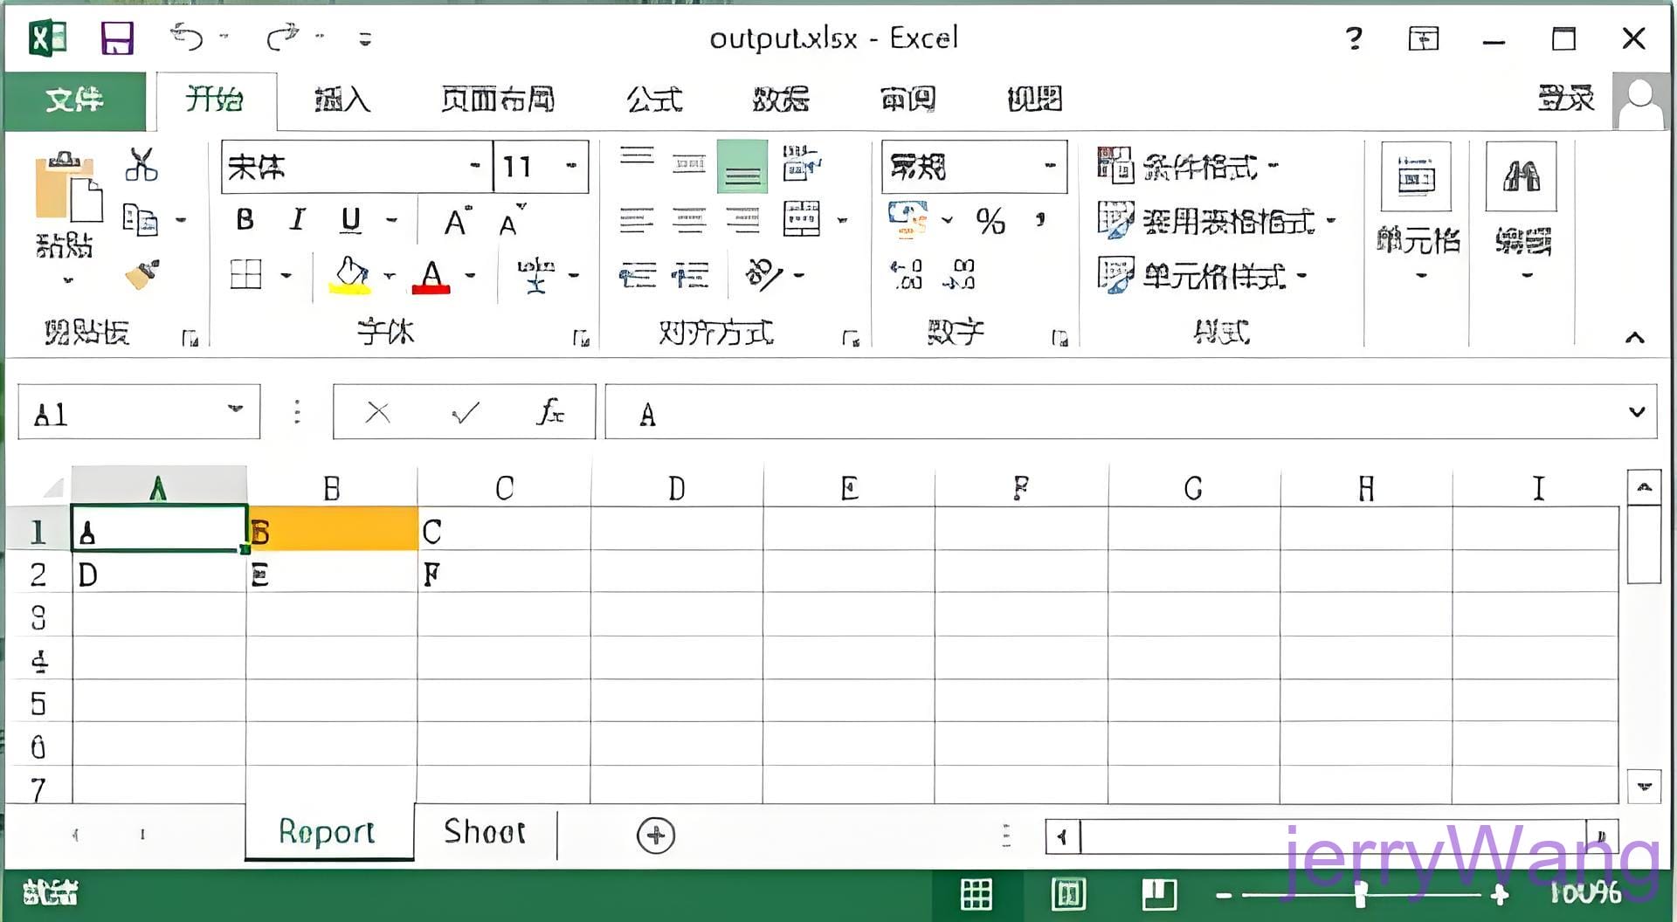This screenshot has height=922, width=1677.
Task: Click the 文件 File button
Action: click(x=74, y=100)
